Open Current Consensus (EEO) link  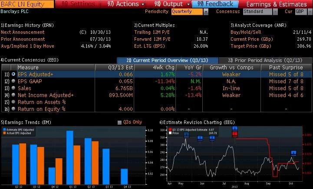[30, 60]
